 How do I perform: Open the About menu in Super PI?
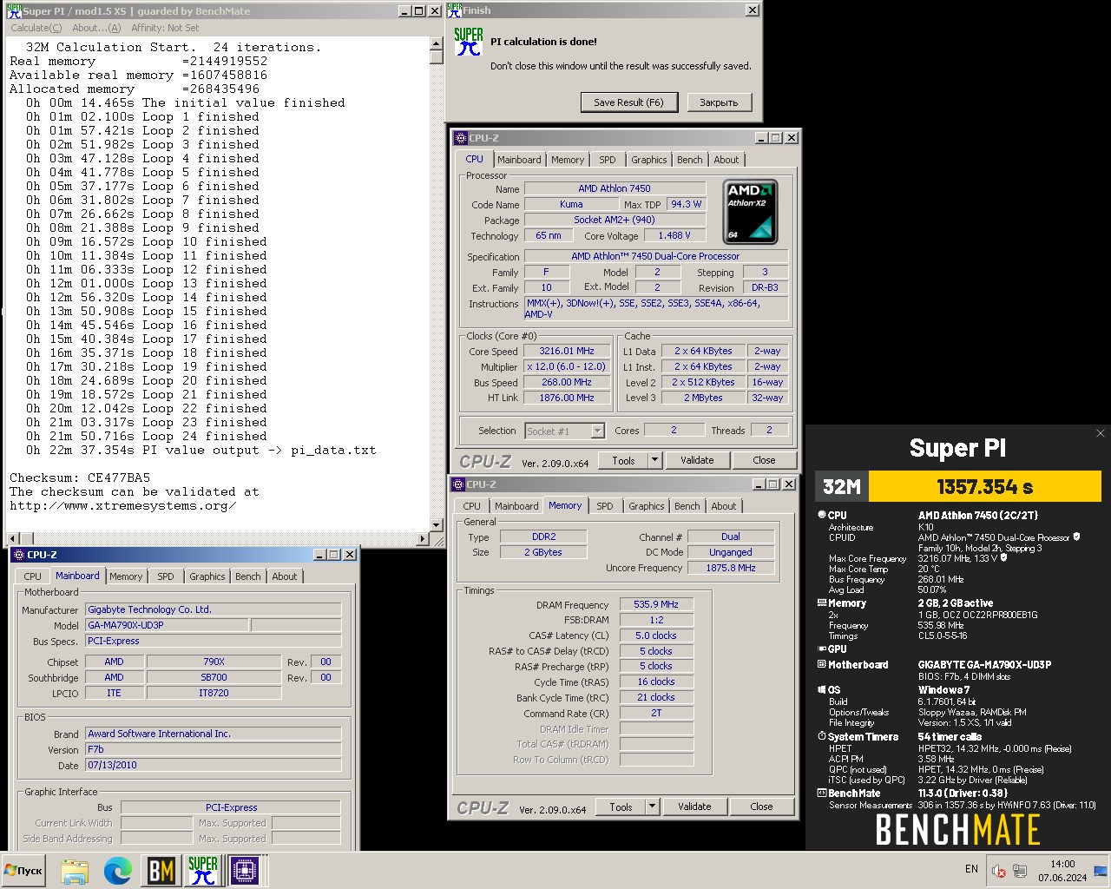click(x=96, y=28)
